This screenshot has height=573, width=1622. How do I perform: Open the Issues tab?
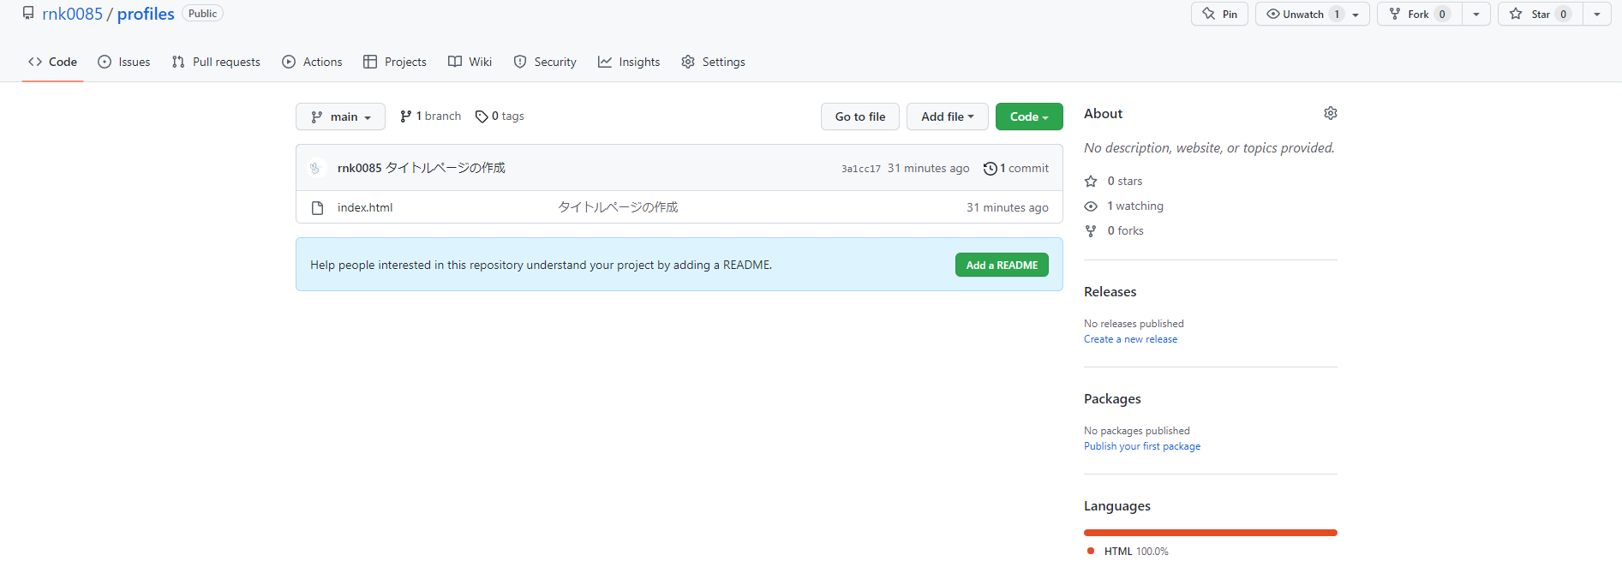tap(124, 62)
